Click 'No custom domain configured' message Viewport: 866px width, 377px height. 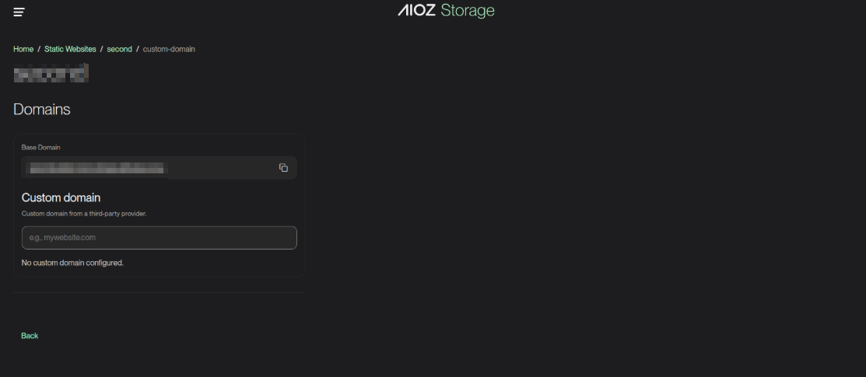[72, 263]
